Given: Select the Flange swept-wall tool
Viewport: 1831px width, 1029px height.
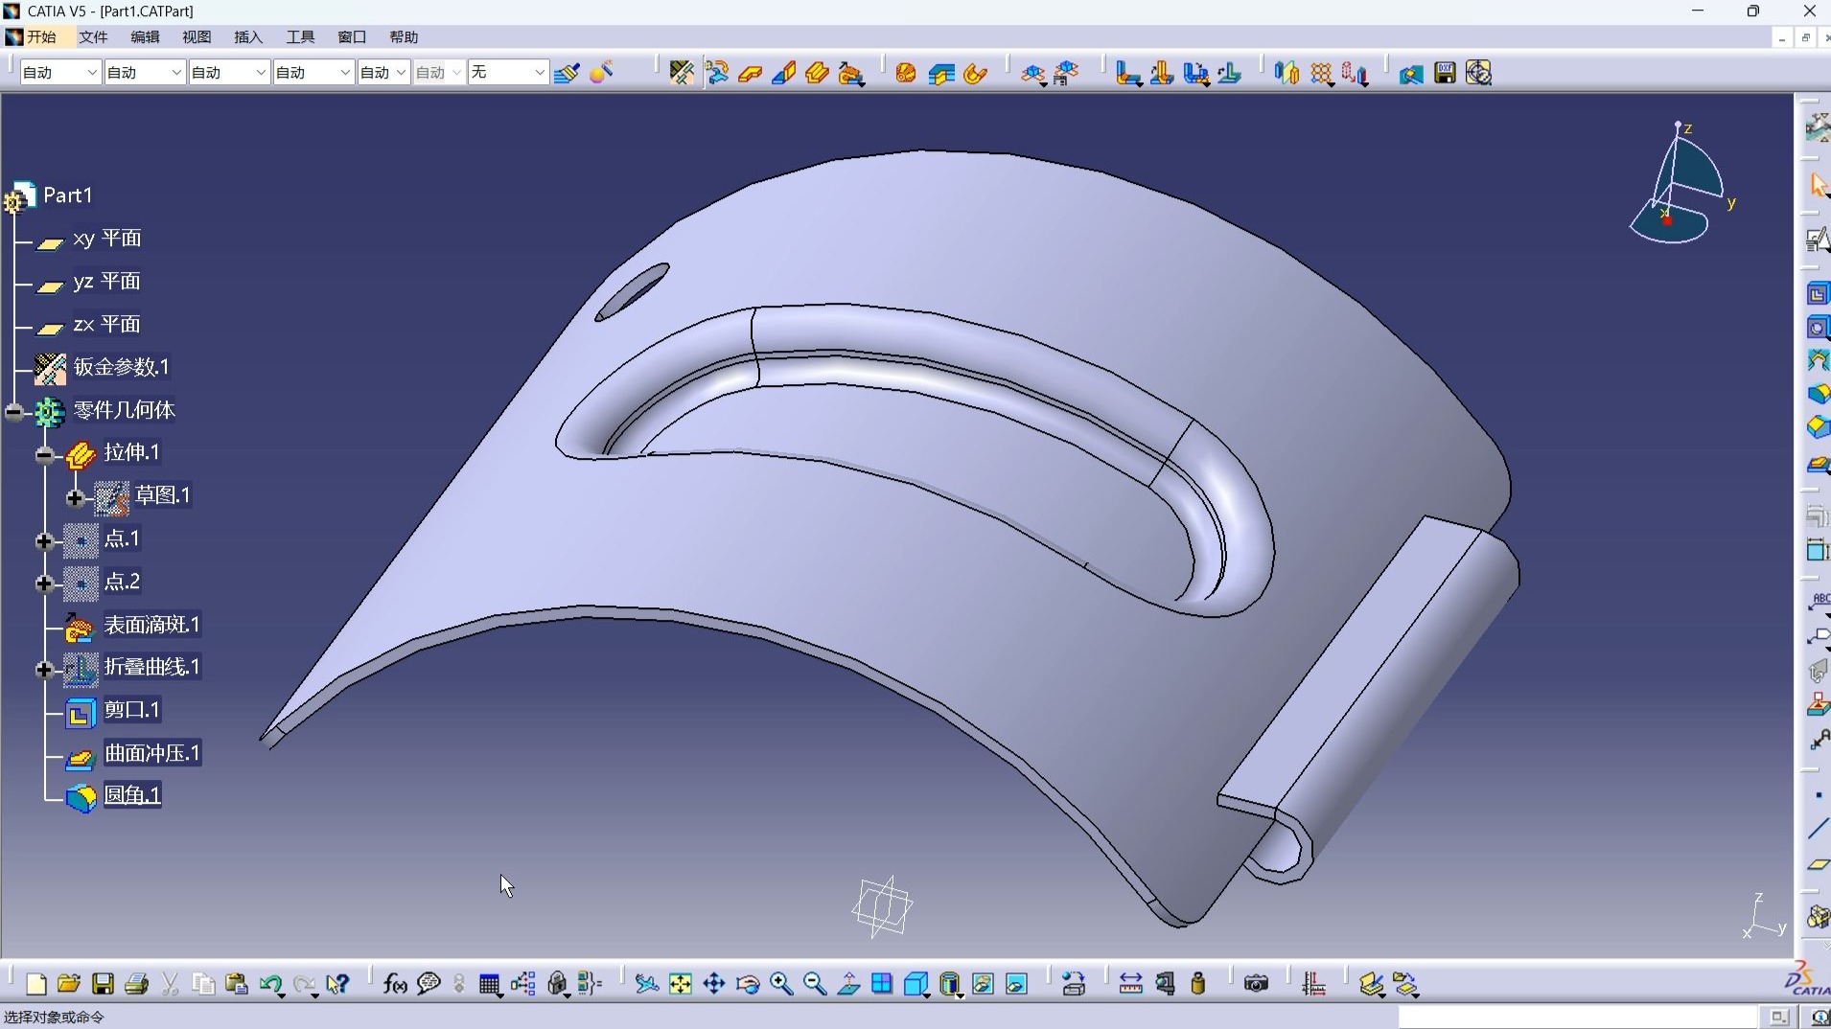Looking at the screenshot, I should [x=851, y=73].
